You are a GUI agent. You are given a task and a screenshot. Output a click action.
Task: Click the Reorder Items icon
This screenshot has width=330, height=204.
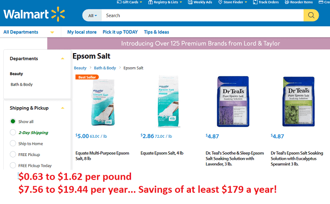pyautogui.click(x=287, y=2)
